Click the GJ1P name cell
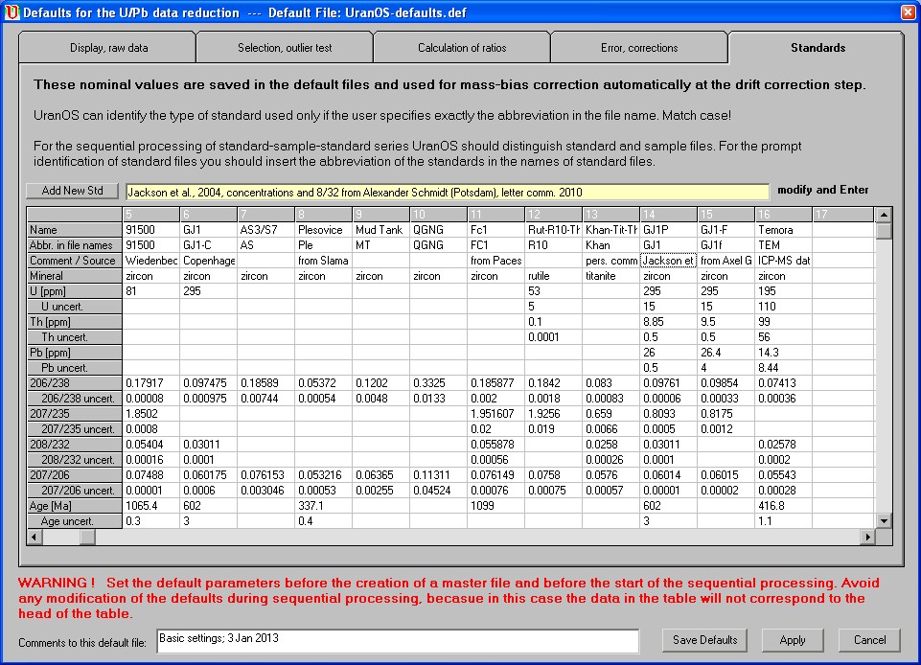Viewport: 921px width, 665px height. (668, 230)
